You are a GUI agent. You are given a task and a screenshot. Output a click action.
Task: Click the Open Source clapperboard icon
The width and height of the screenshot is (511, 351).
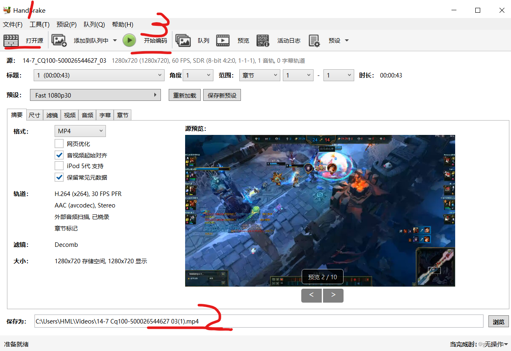[11, 41]
